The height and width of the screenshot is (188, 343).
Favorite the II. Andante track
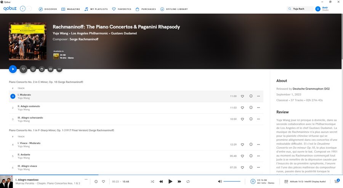tap(242, 156)
